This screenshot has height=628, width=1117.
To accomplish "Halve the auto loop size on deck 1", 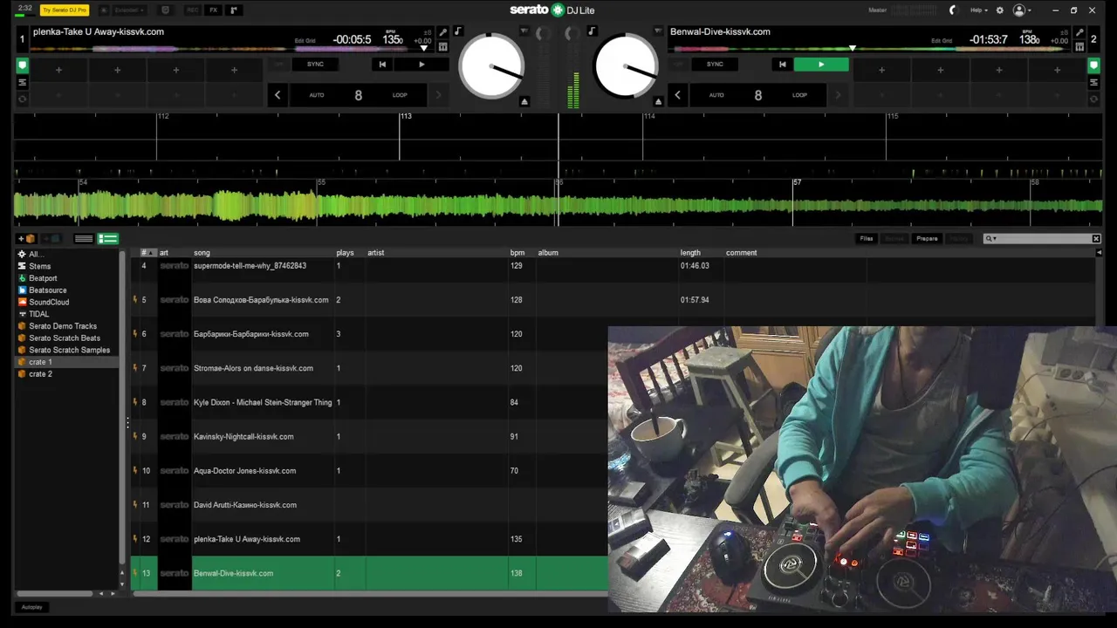I will [x=278, y=95].
